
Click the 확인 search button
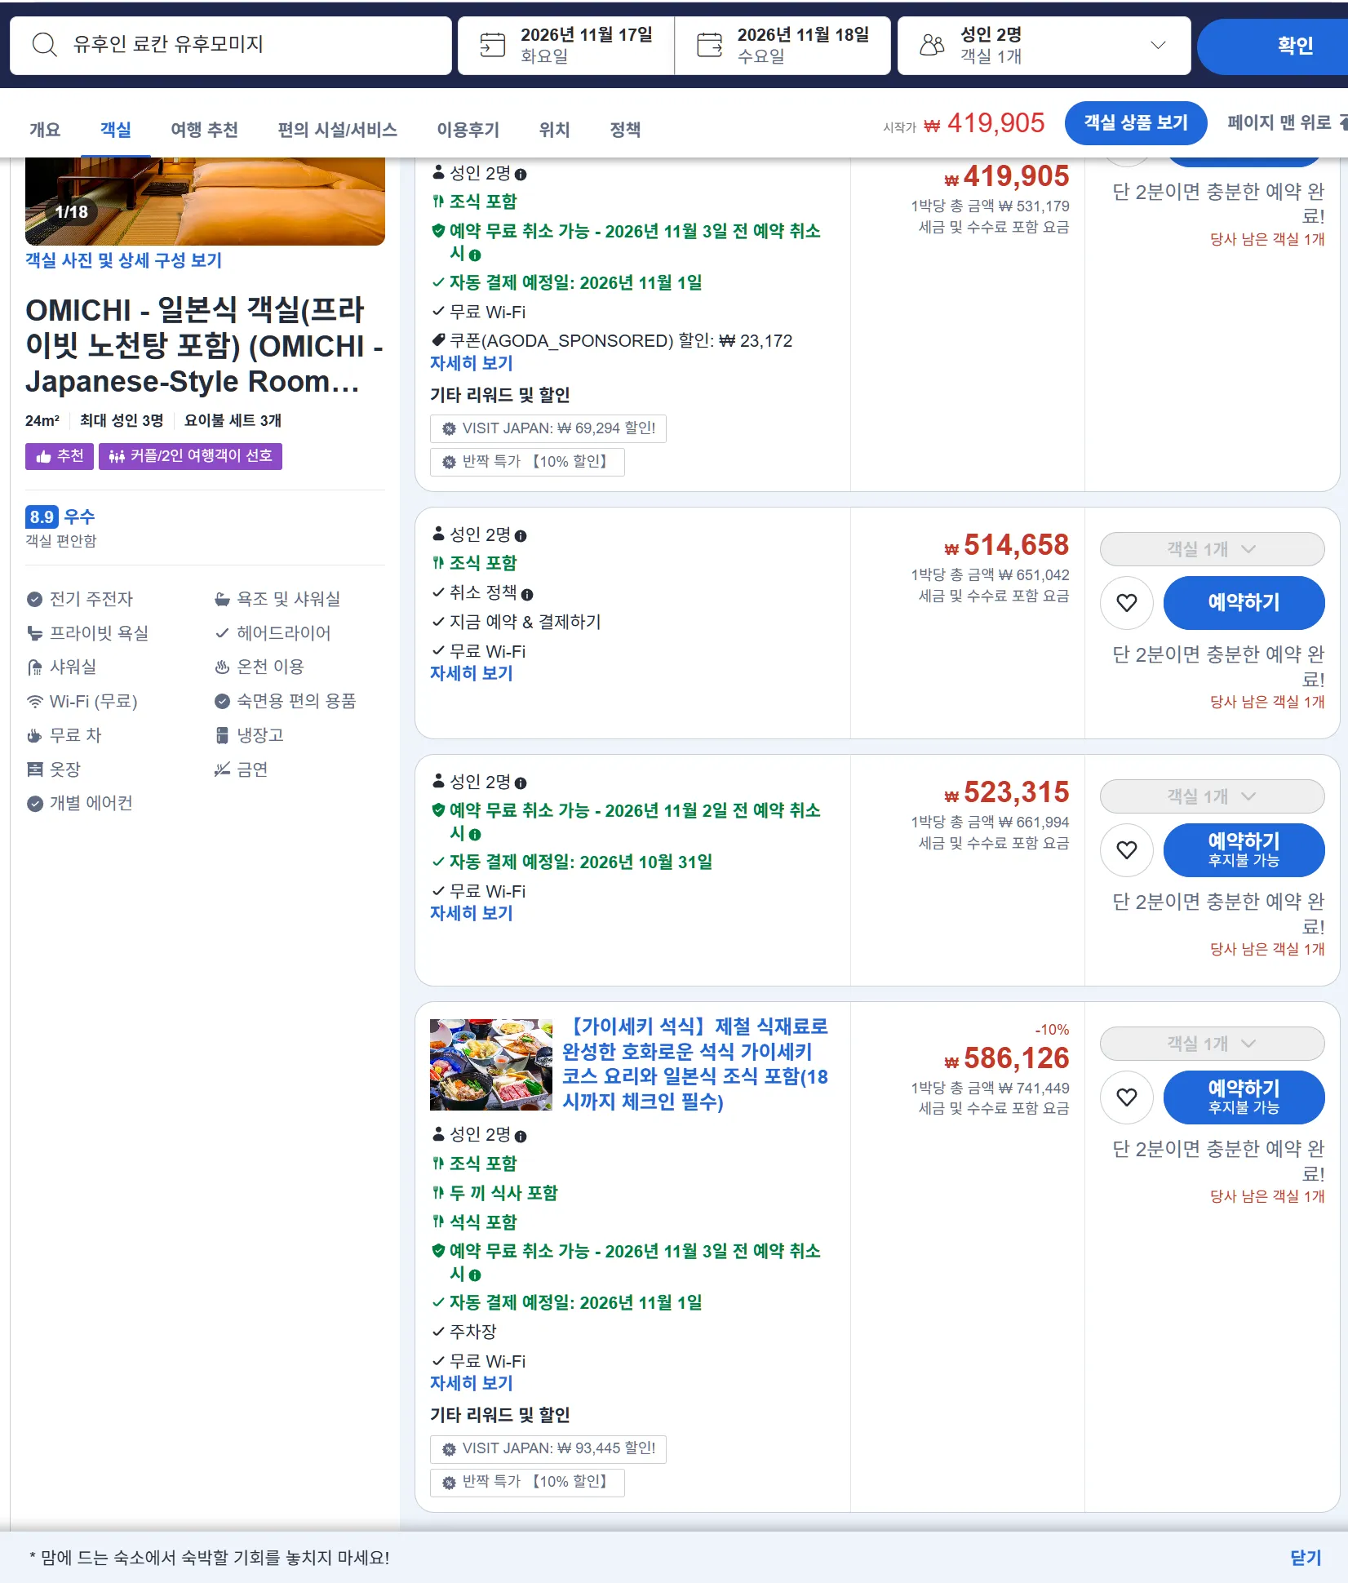[x=1273, y=46]
